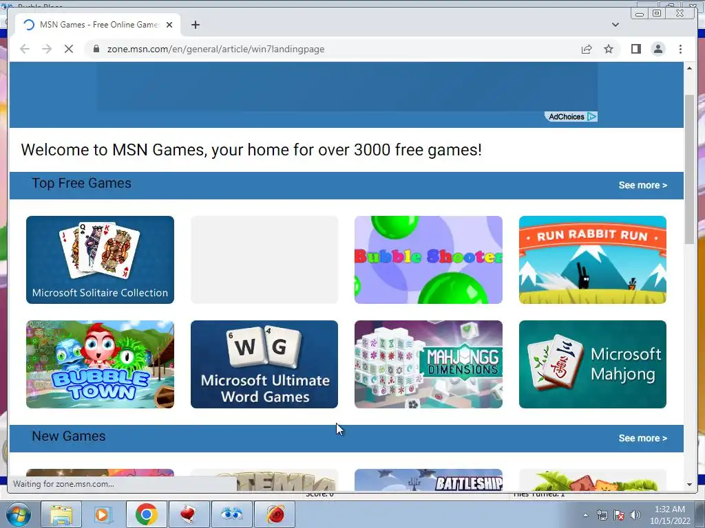This screenshot has height=528, width=705.
Task: Click Welcome to MSN Games heading
Action: tap(251, 149)
